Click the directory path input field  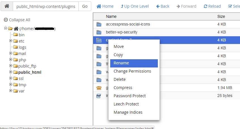pos(46,6)
